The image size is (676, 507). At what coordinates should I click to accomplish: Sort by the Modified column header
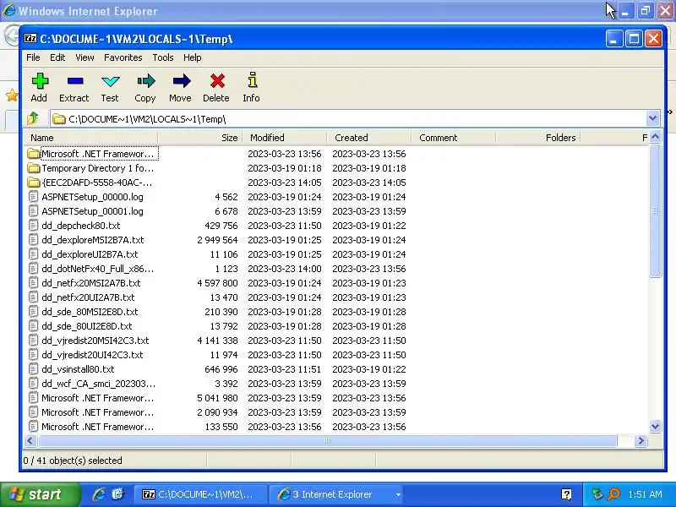pyautogui.click(x=285, y=138)
